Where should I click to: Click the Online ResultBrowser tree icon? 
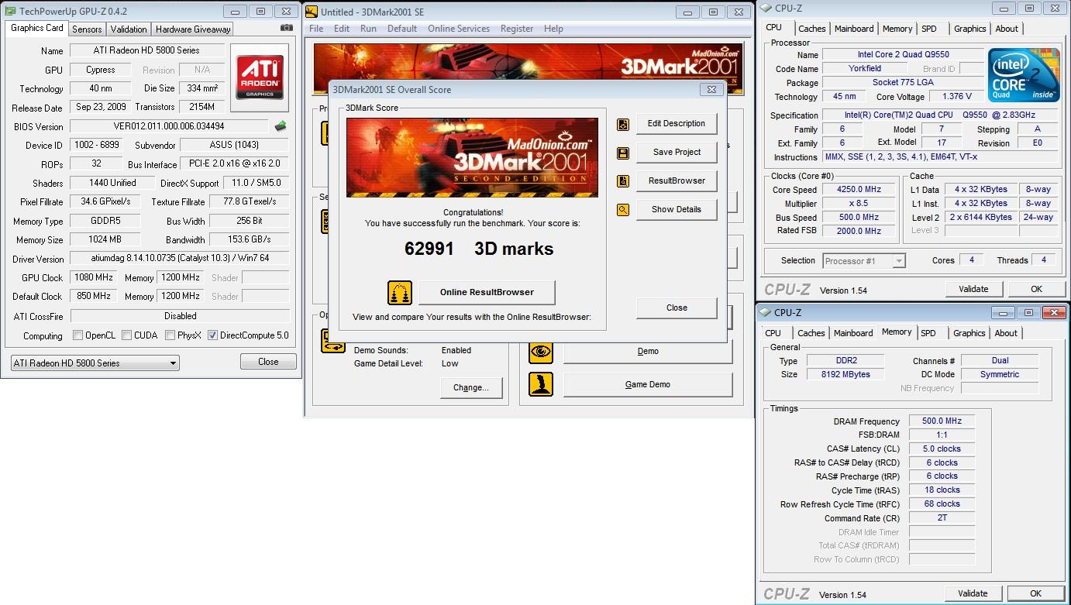click(400, 293)
